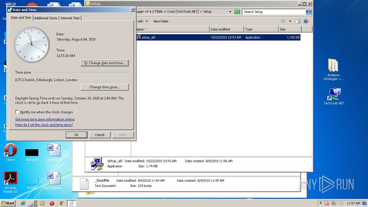Switch to Internet Time tab
The width and height of the screenshot is (368, 207).
click(x=70, y=18)
